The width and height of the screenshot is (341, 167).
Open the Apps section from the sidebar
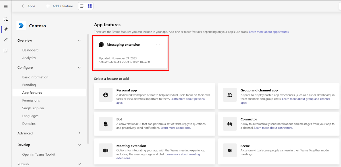click(5, 29)
